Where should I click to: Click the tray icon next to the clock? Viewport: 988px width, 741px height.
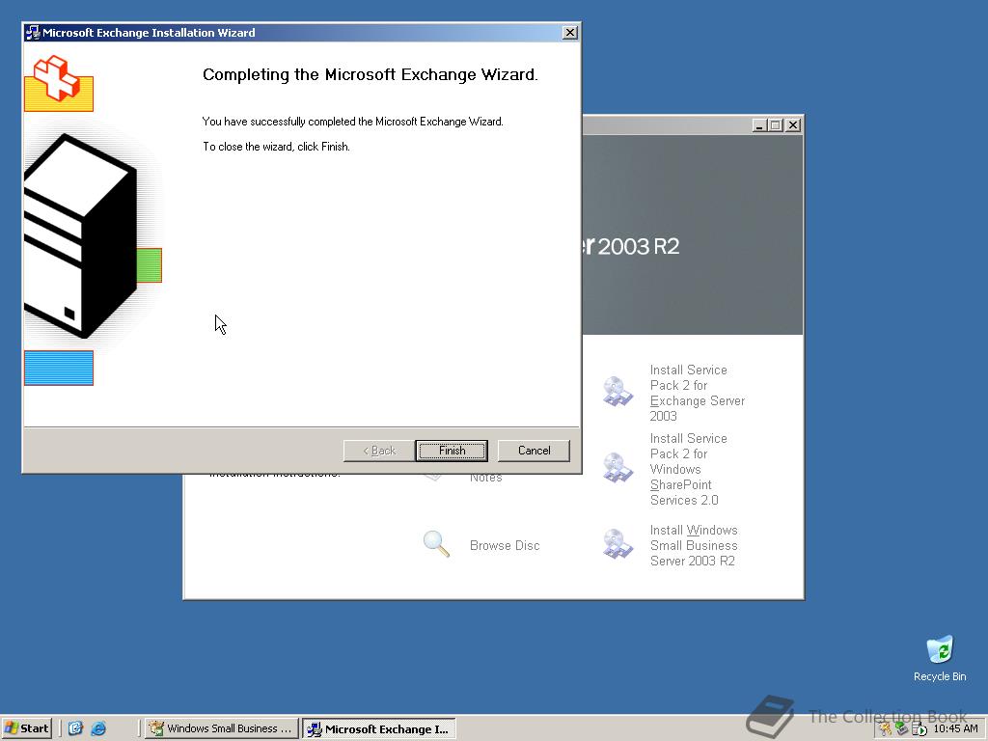point(919,729)
